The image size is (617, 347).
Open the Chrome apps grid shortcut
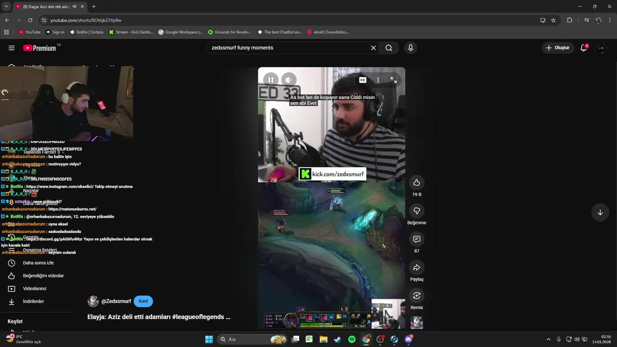pyautogui.click(x=6, y=32)
